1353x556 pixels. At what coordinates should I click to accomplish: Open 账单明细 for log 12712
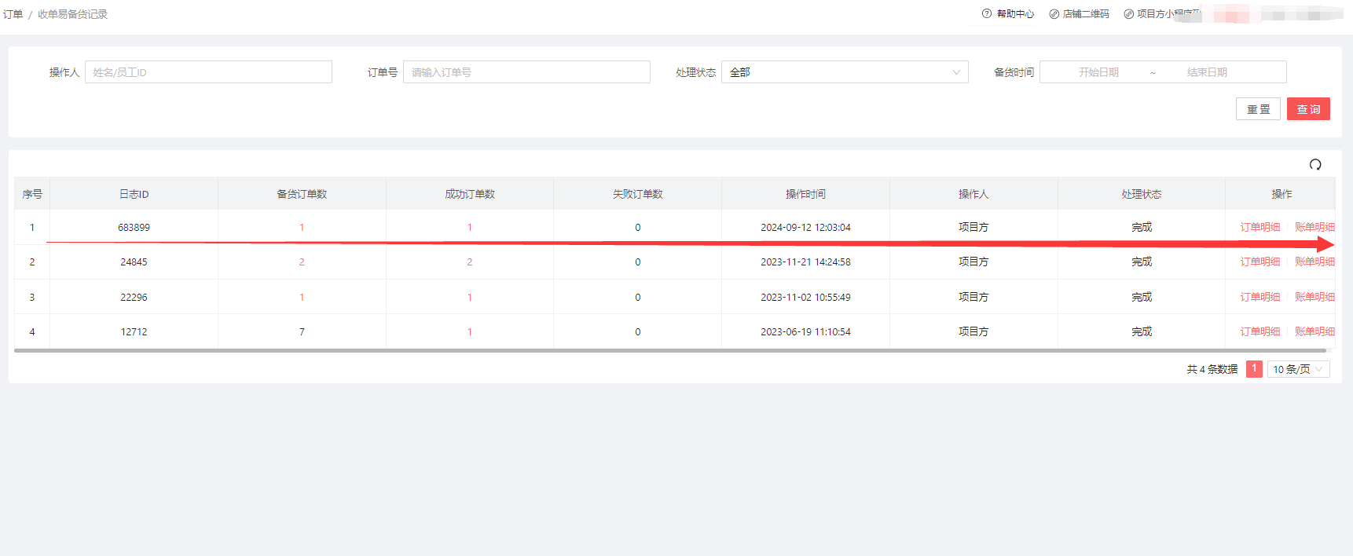coord(1314,331)
